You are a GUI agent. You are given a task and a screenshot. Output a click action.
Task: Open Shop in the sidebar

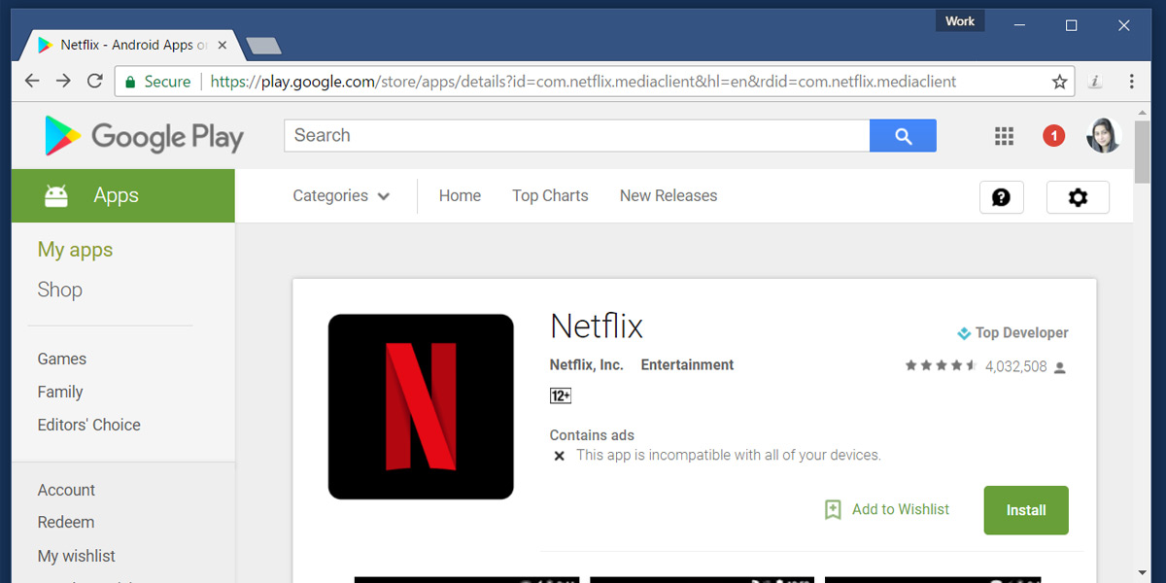coord(60,291)
